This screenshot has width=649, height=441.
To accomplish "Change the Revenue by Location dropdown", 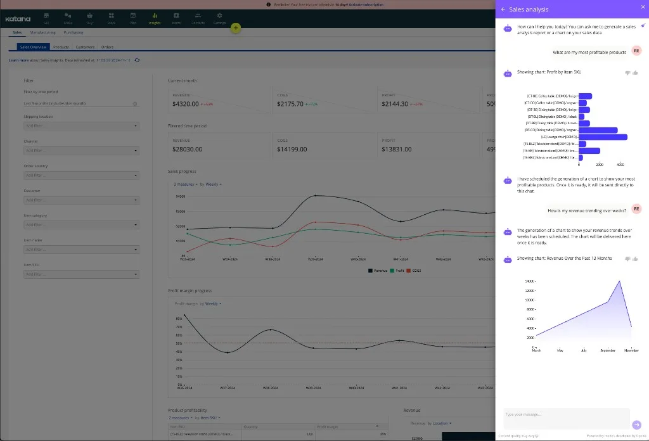I will [442, 423].
